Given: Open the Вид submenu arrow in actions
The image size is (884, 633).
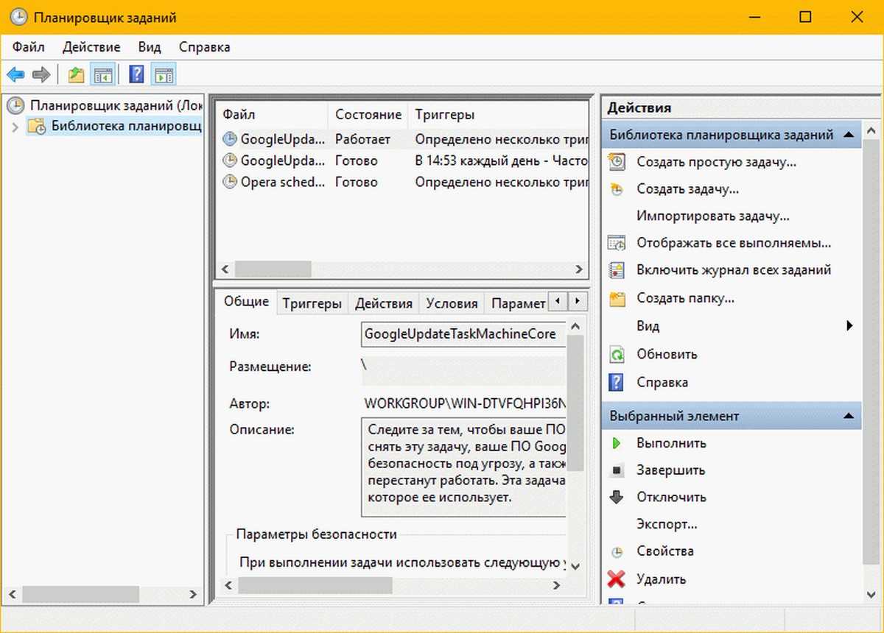Looking at the screenshot, I should coord(849,325).
